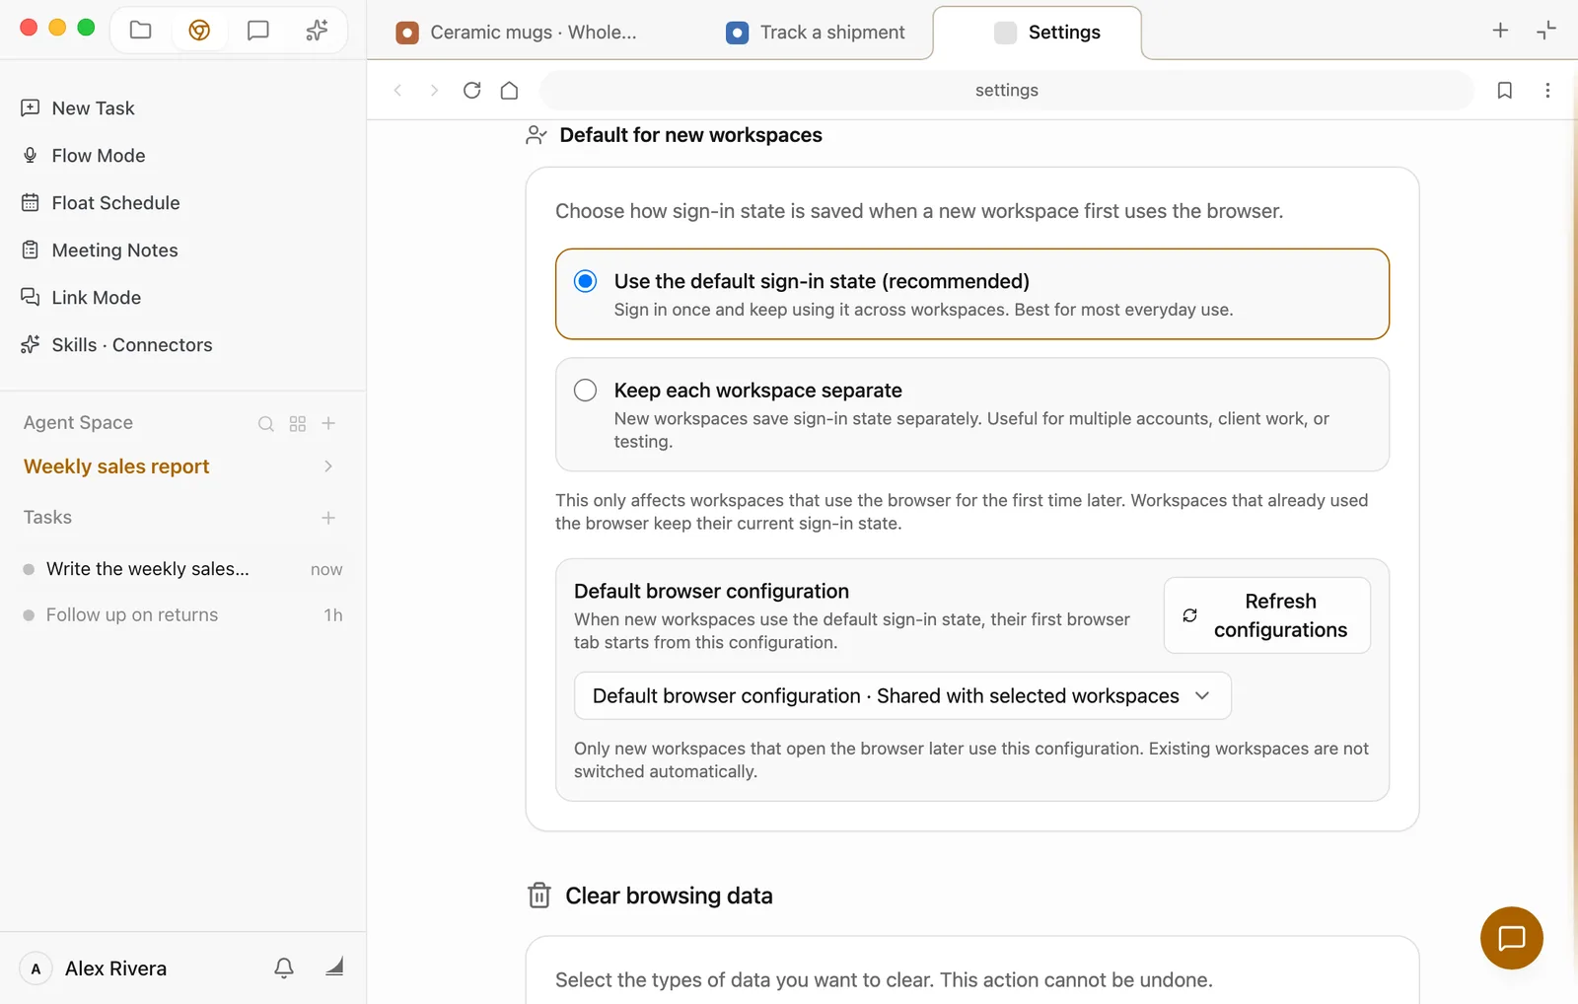
Task: Open Alex Rivera account menu
Action: 95,968
